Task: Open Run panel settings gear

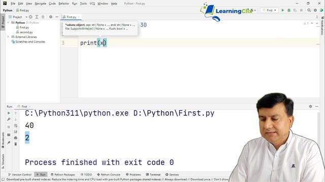Action: [310, 106]
